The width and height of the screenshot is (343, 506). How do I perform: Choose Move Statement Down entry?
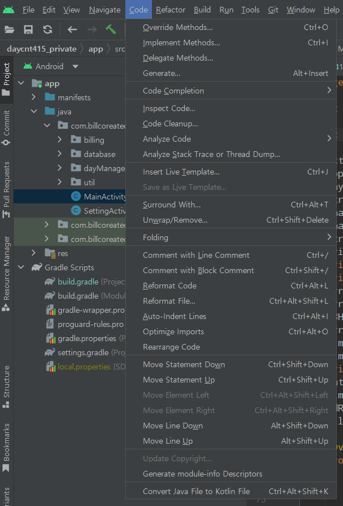(x=231, y=364)
